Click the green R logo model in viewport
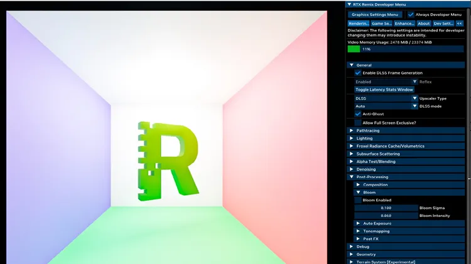The width and height of the screenshot is (471, 264). (x=168, y=161)
